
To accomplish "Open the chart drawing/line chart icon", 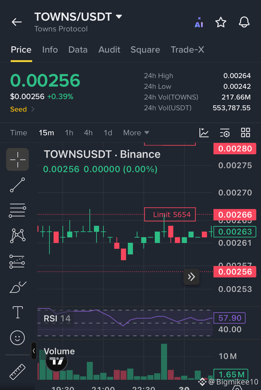I will [204, 133].
